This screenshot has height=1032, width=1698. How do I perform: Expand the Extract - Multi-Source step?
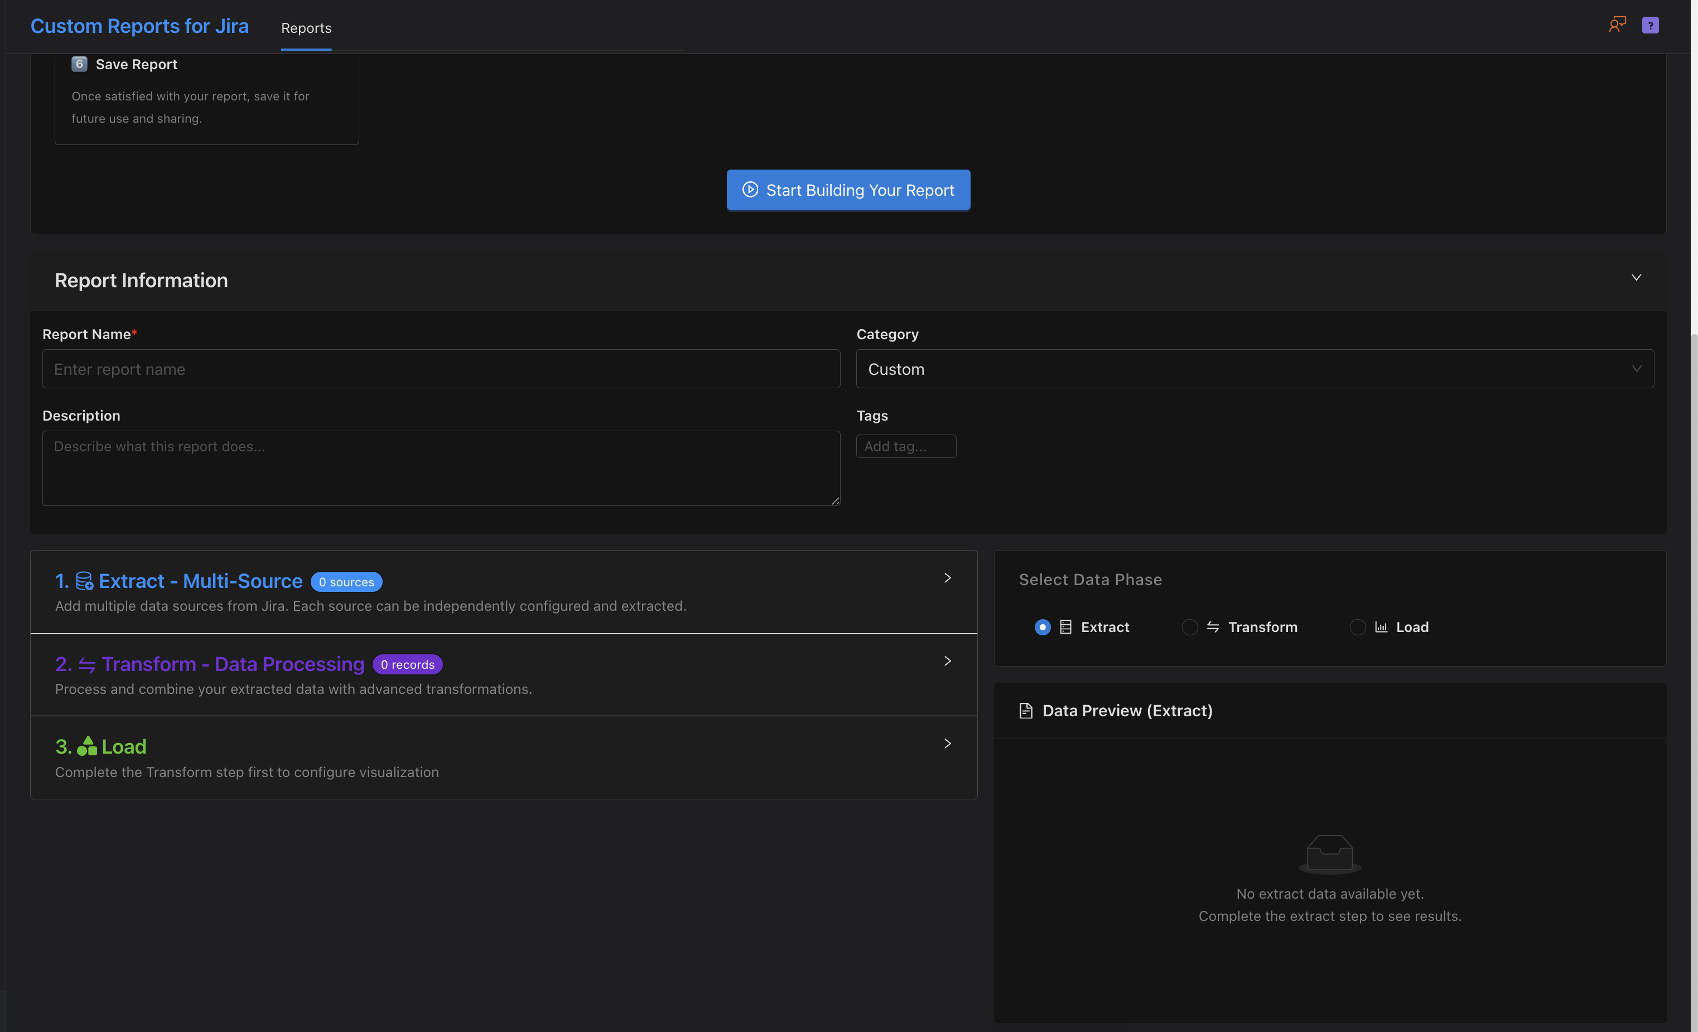click(948, 578)
